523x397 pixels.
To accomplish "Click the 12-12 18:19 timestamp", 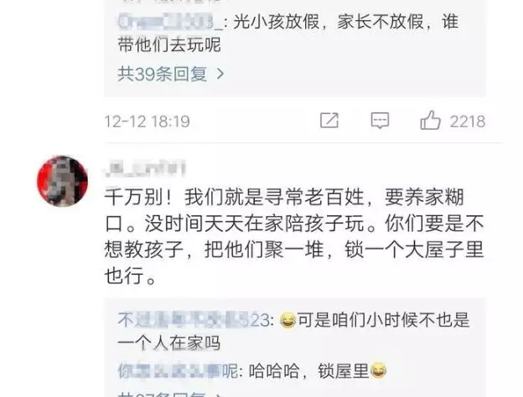I will tap(148, 121).
